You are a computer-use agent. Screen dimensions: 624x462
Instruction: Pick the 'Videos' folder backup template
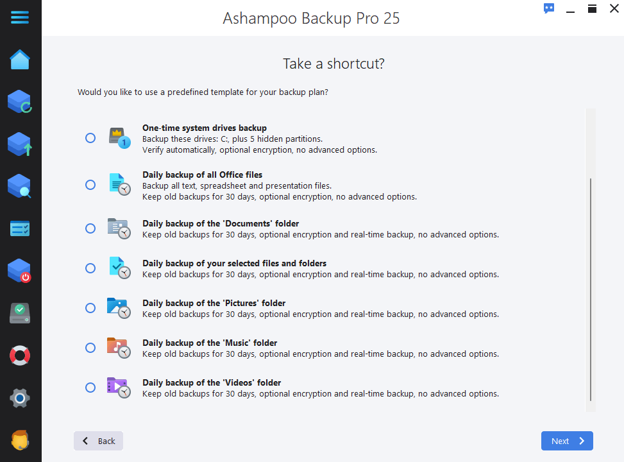pyautogui.click(x=90, y=388)
